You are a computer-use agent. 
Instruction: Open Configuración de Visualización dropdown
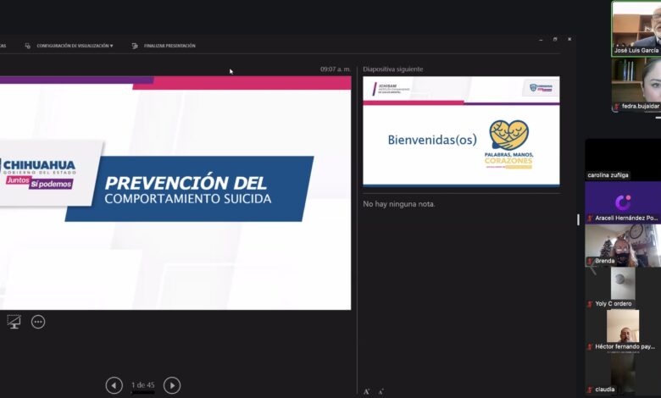[x=75, y=46]
